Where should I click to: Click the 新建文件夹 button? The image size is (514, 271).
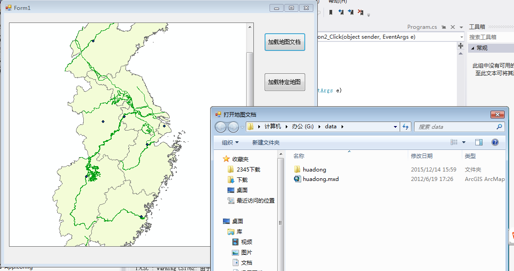266,142
